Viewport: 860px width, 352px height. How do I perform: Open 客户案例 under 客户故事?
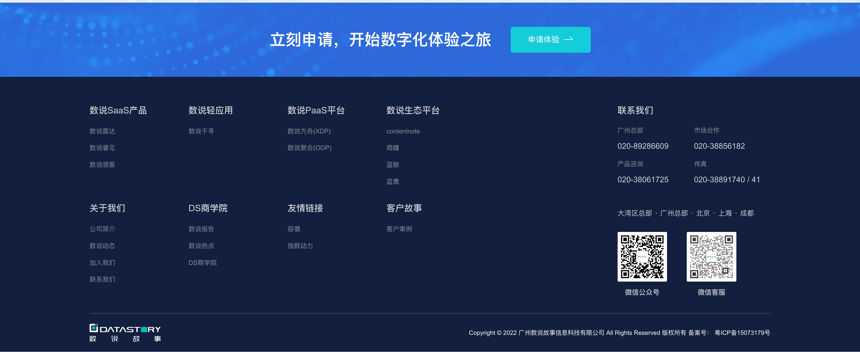pyautogui.click(x=399, y=229)
